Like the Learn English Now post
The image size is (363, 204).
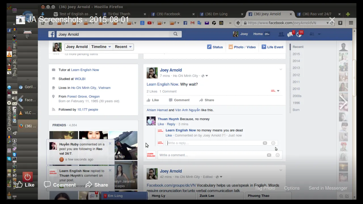[x=153, y=100]
